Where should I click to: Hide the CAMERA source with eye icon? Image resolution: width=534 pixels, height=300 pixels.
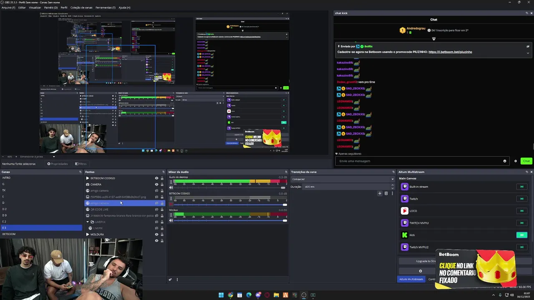point(156,185)
